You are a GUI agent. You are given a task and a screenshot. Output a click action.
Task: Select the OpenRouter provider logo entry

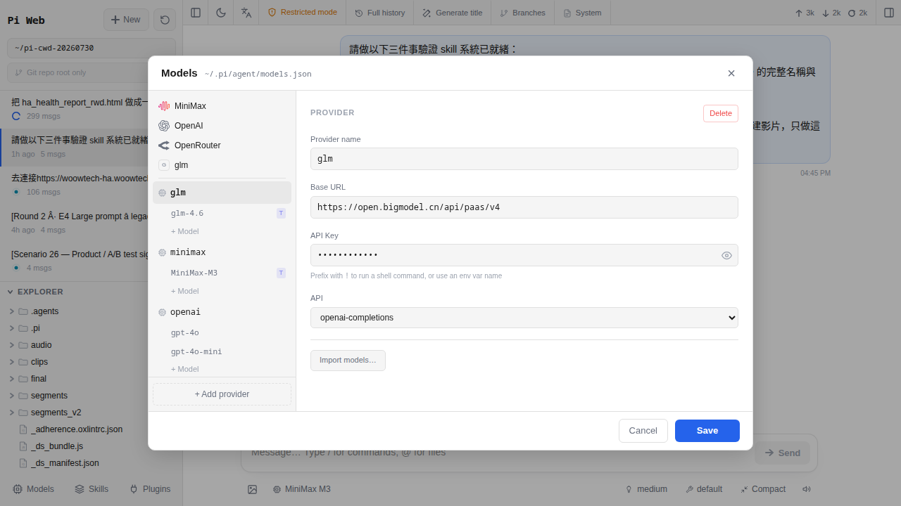coord(222,145)
